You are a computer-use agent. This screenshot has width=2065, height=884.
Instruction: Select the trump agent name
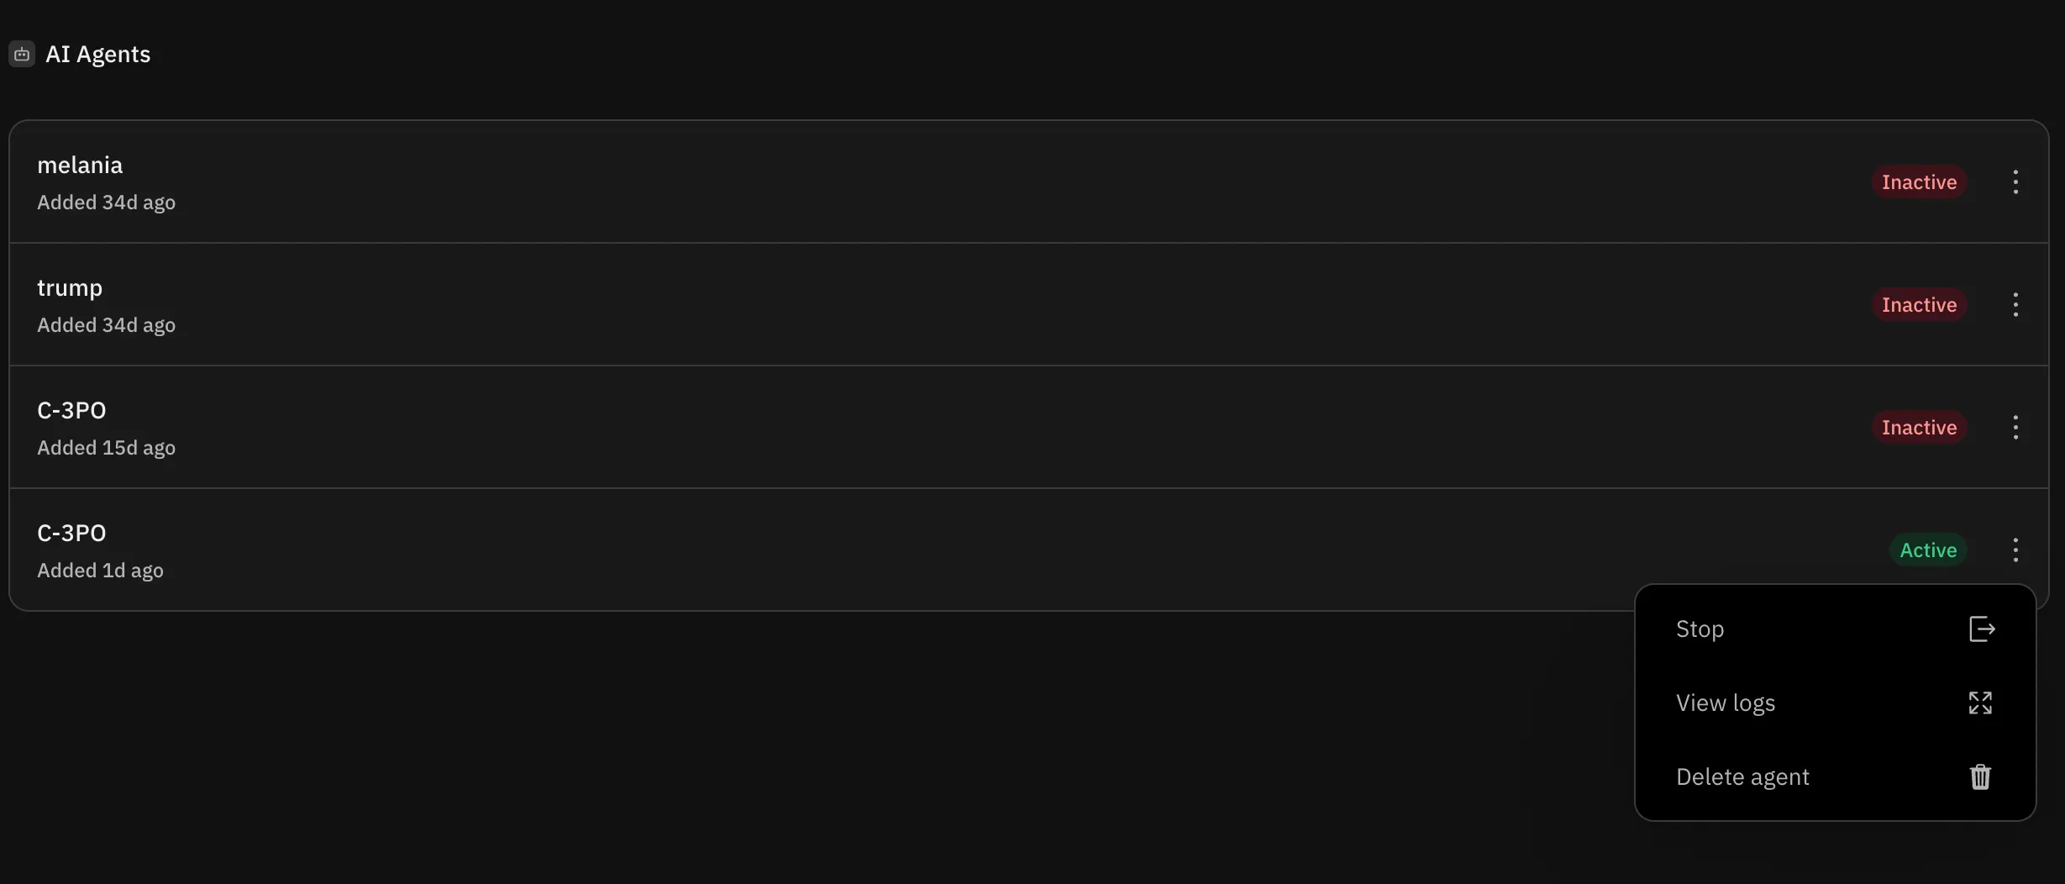(x=70, y=288)
